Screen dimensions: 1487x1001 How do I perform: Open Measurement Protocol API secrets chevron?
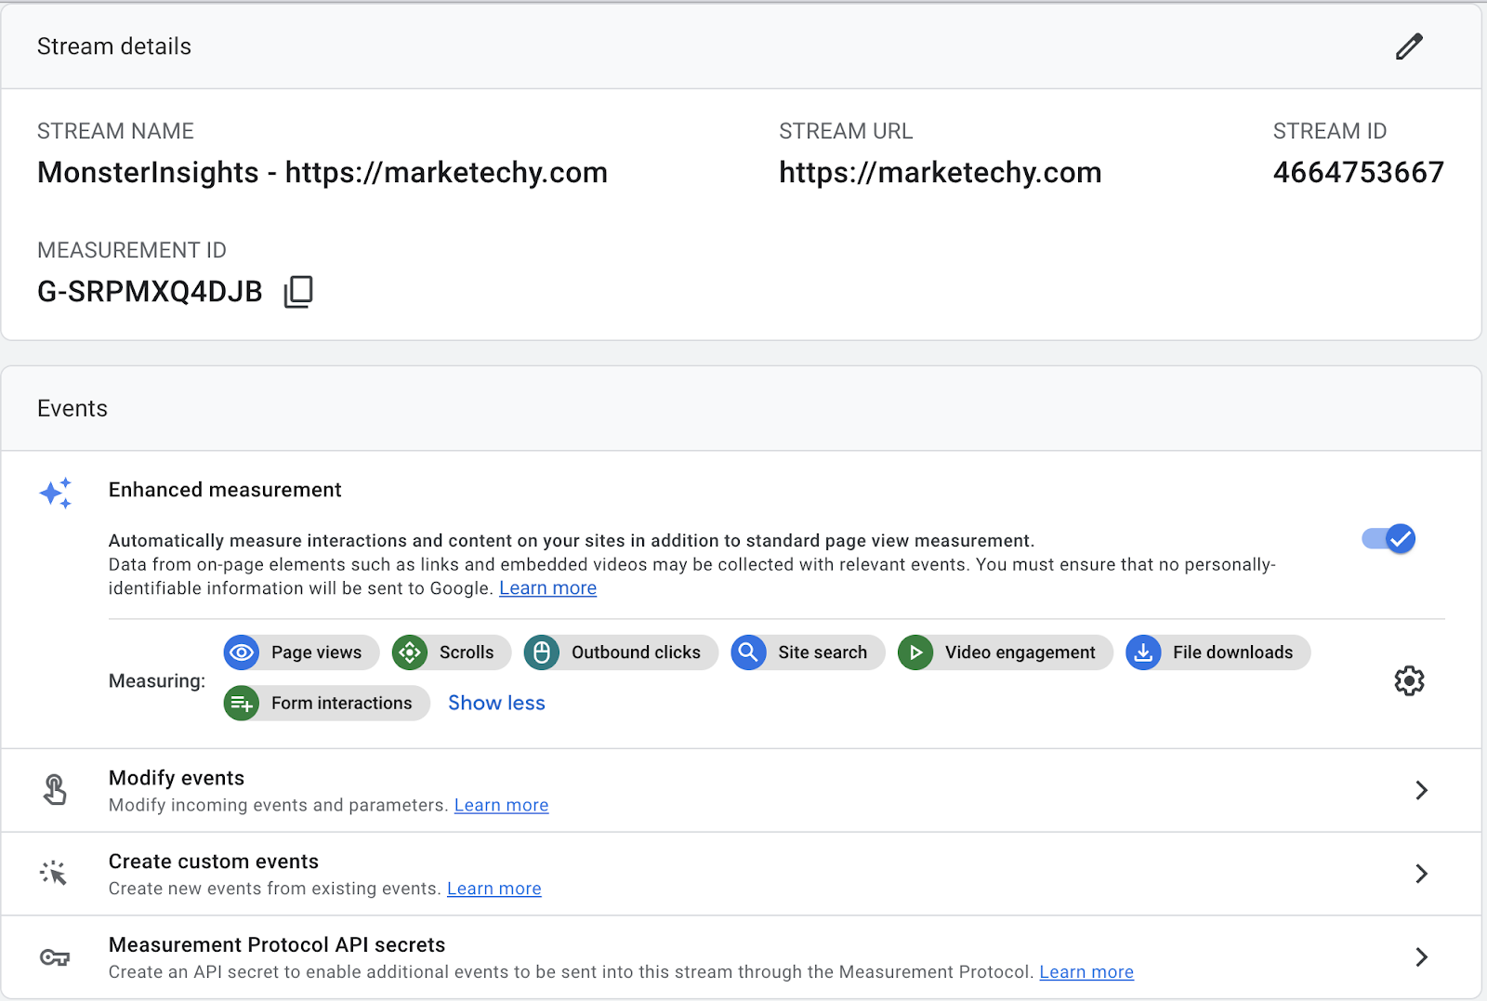1421,957
